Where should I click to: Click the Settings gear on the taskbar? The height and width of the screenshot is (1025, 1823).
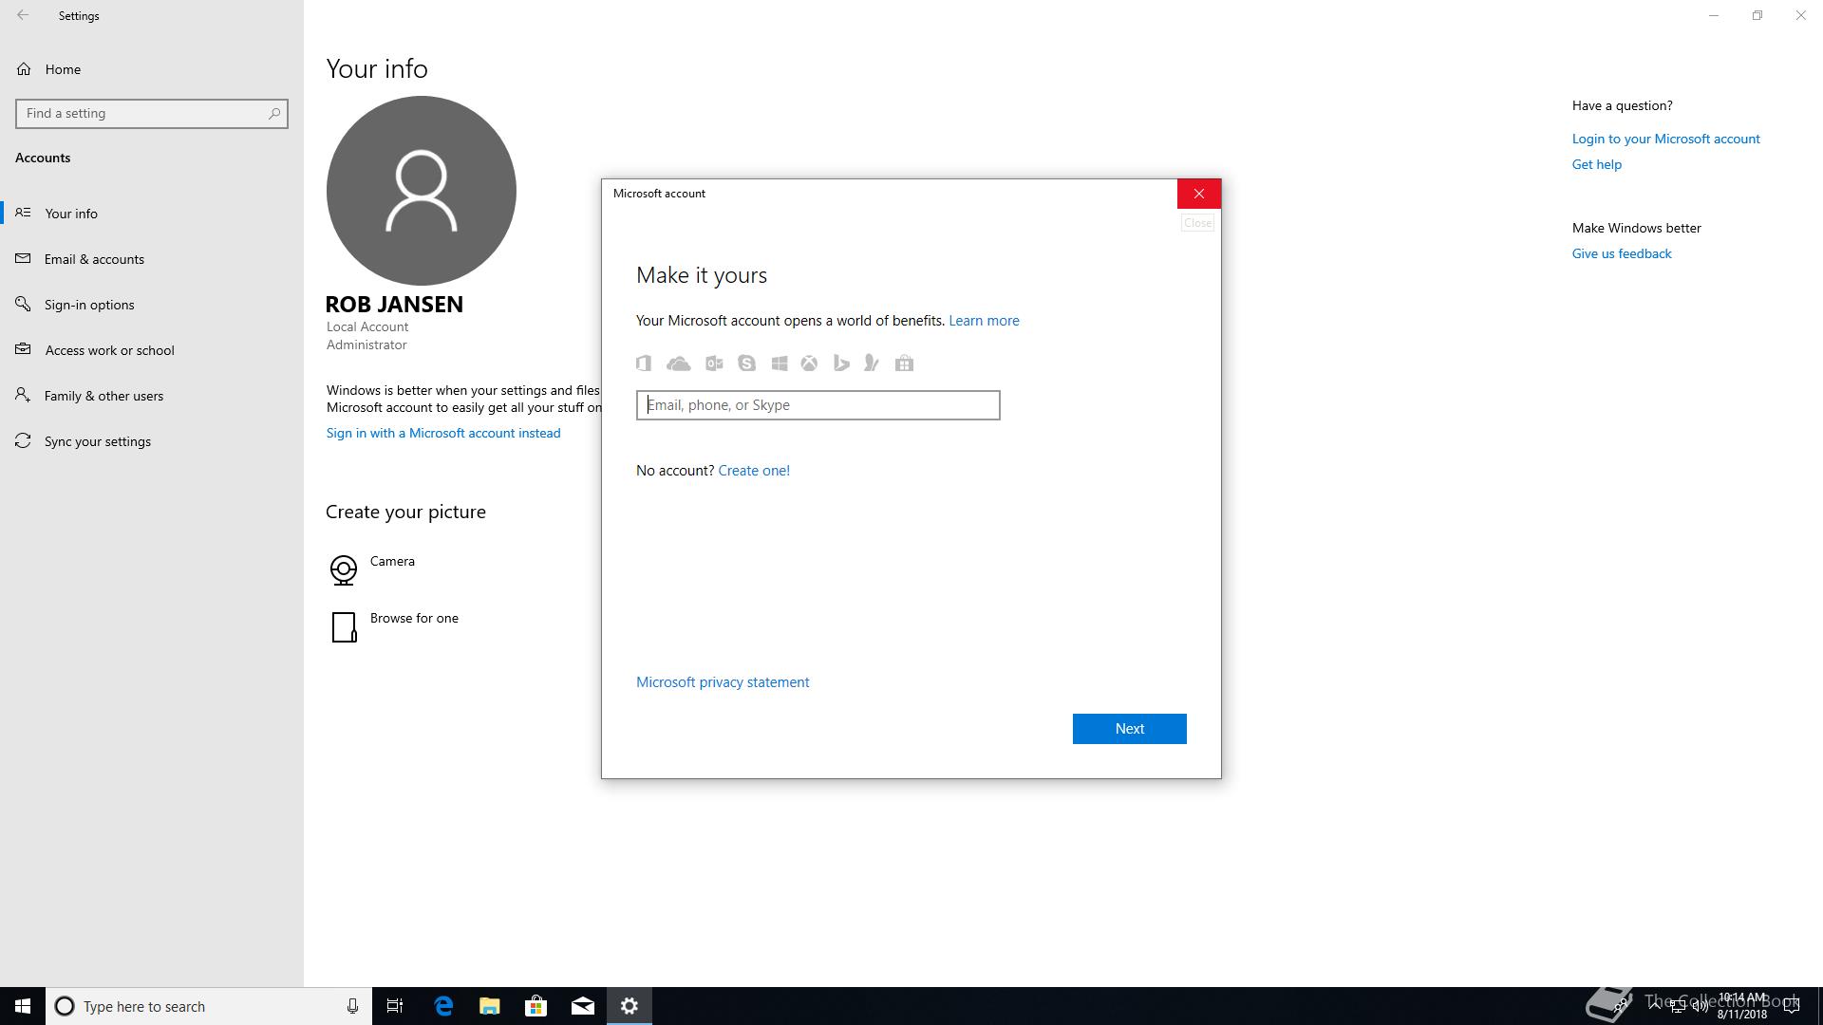point(630,1006)
